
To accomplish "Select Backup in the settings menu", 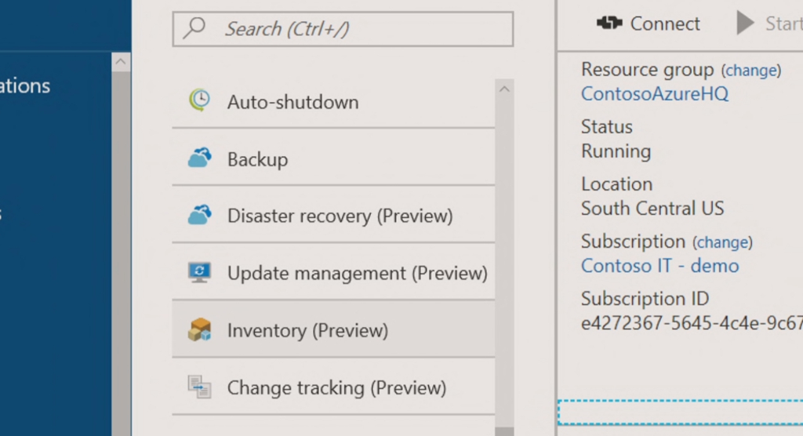I will pyautogui.click(x=257, y=159).
